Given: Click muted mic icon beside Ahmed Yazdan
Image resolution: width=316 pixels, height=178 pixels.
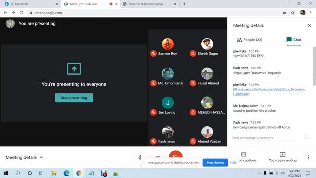Looking at the screenshot, I should pos(193,142).
